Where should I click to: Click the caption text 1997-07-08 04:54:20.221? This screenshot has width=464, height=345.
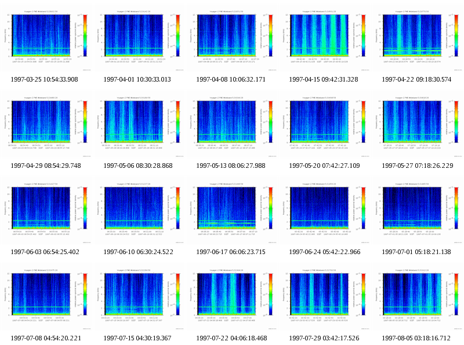46,338
